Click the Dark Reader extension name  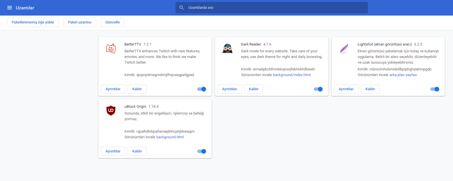tap(251, 44)
